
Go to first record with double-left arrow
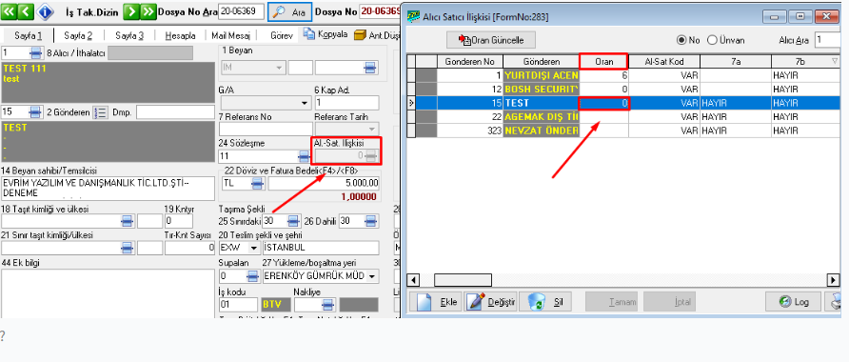[x=10, y=10]
